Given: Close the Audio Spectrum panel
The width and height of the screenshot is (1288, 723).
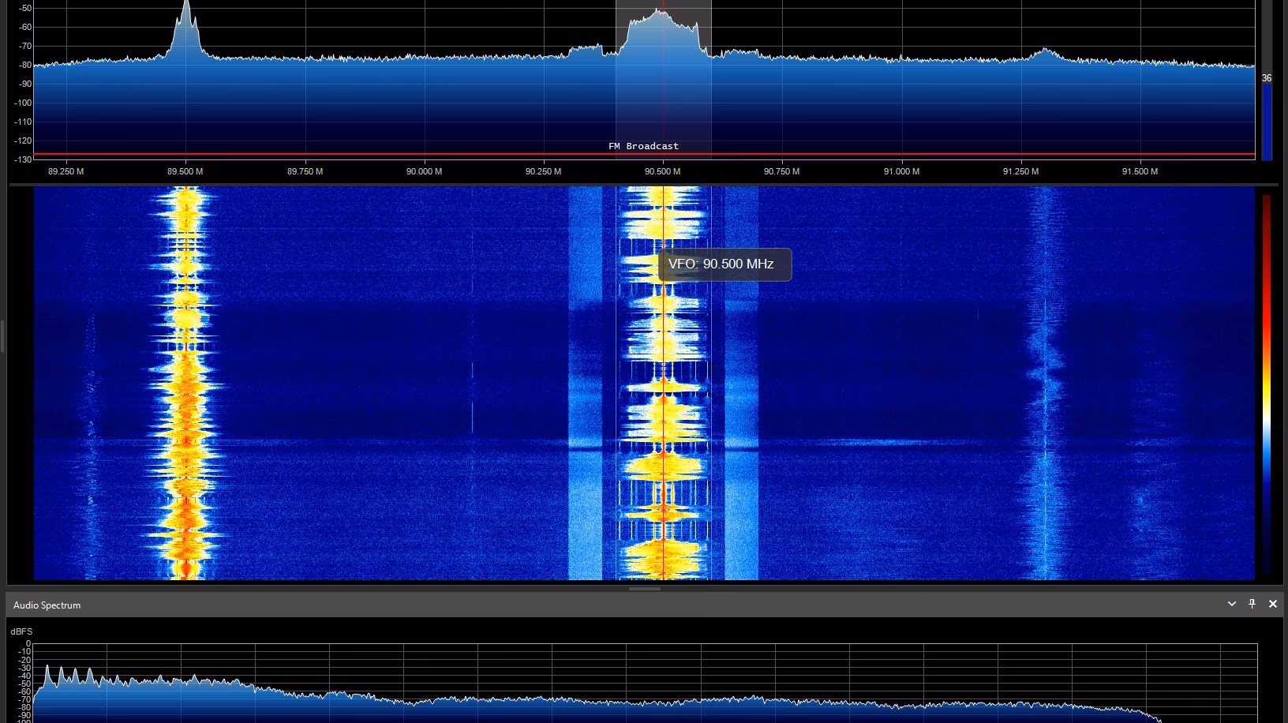Looking at the screenshot, I should 1273,604.
